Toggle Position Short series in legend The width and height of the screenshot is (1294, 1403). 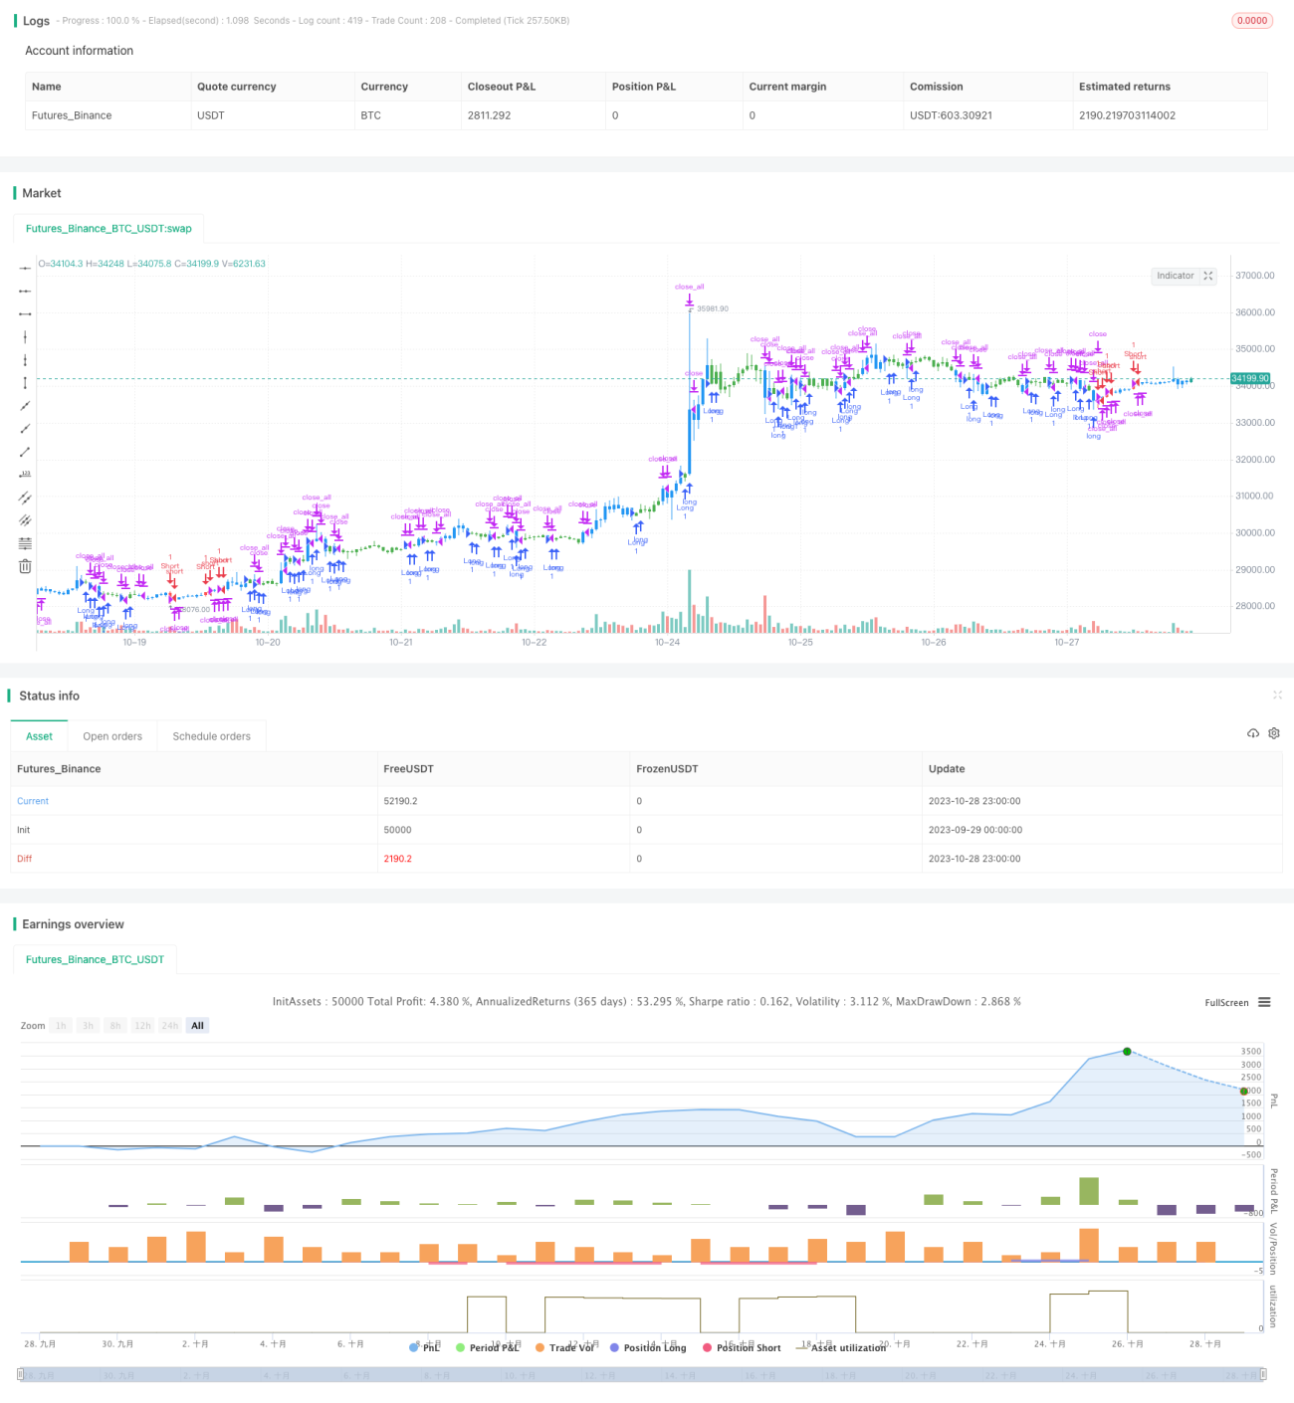point(742,1347)
